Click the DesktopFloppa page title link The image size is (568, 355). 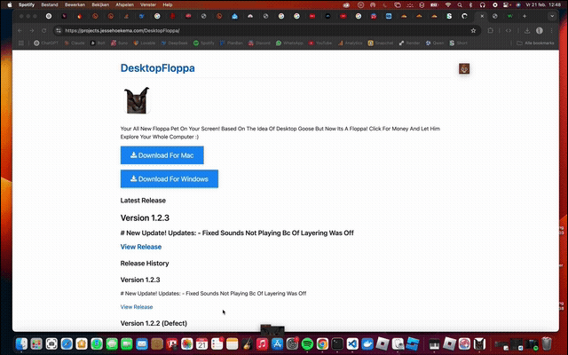[x=158, y=68]
